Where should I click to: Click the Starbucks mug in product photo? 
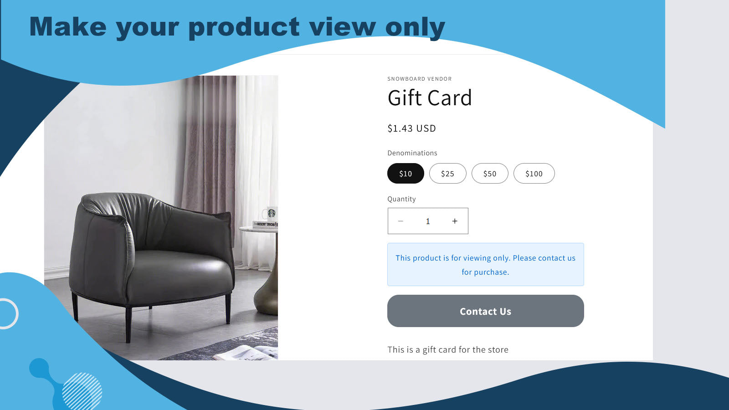(270, 213)
